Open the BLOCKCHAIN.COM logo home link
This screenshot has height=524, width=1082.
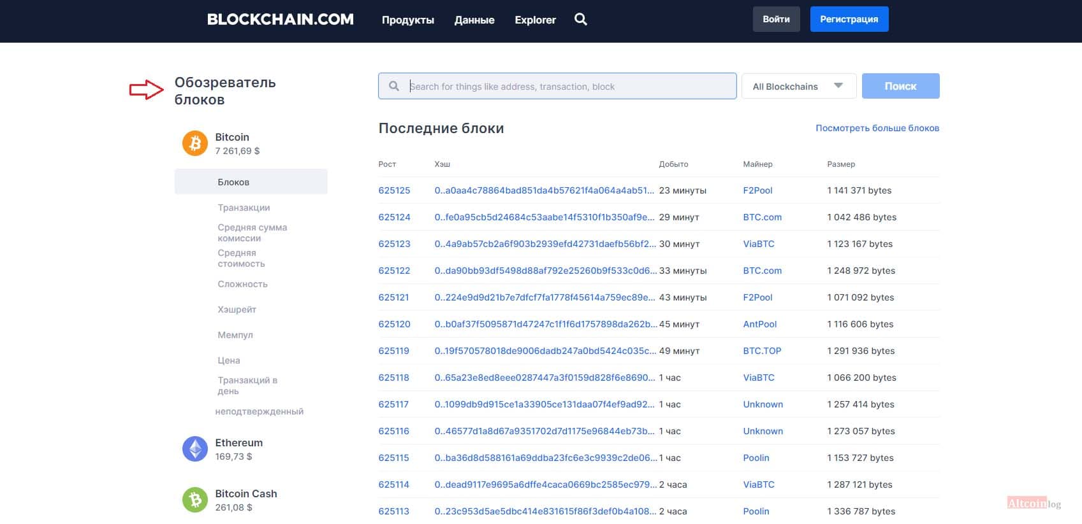[281, 19]
